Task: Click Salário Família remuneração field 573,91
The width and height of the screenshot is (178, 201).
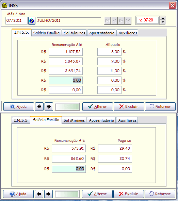Action: (69, 148)
